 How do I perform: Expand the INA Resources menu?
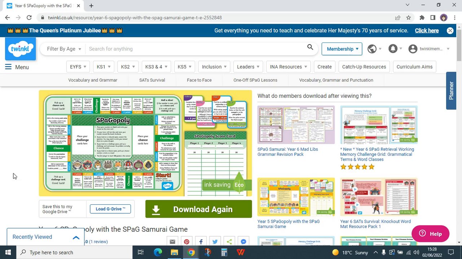(288, 67)
